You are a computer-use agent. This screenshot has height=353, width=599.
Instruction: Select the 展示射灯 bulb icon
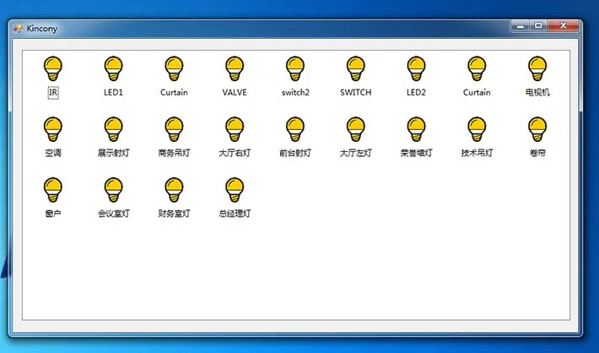pos(113,129)
